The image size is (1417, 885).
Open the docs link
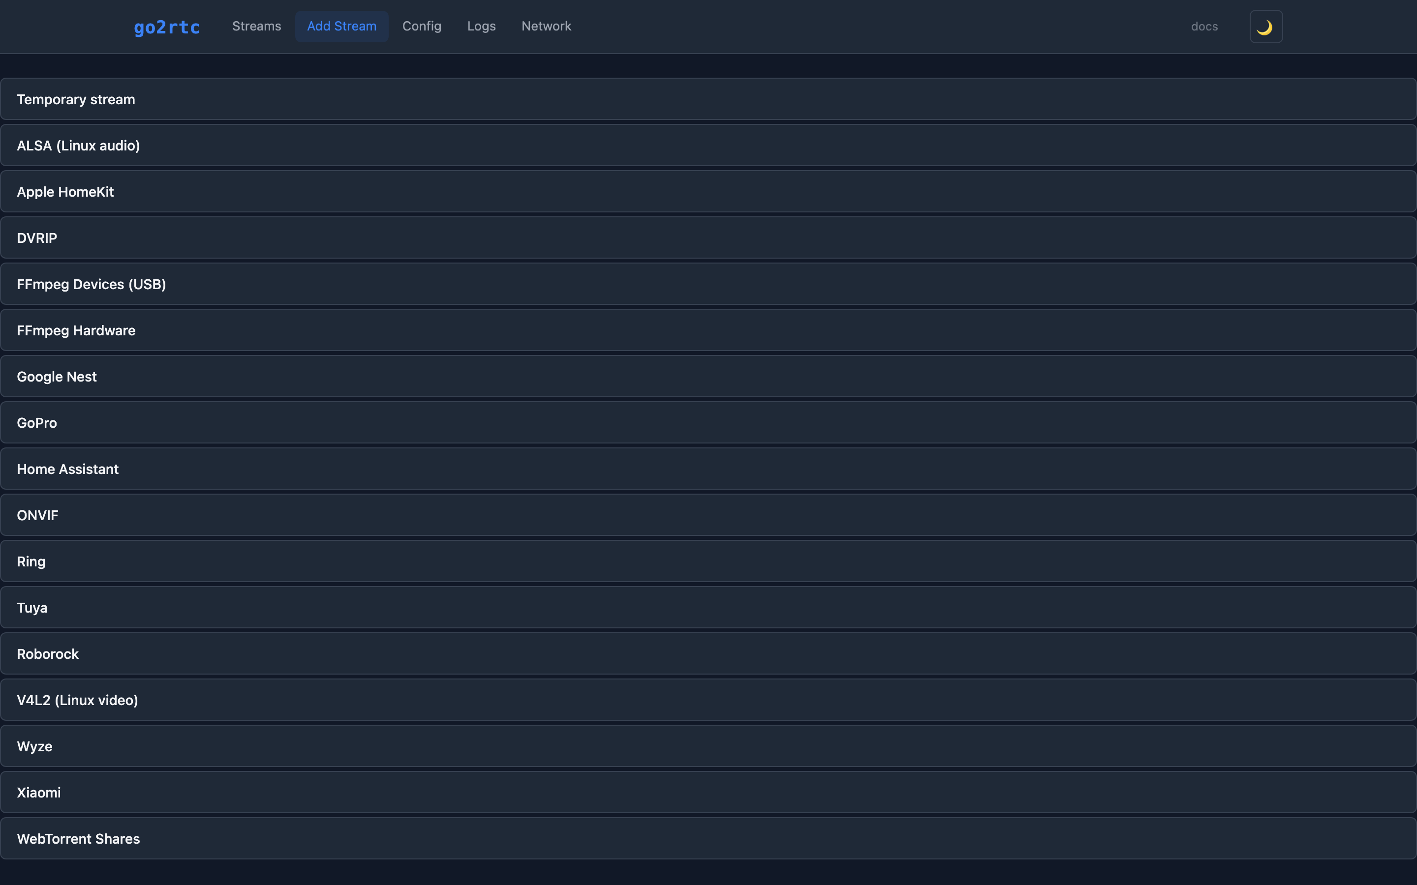click(1204, 27)
